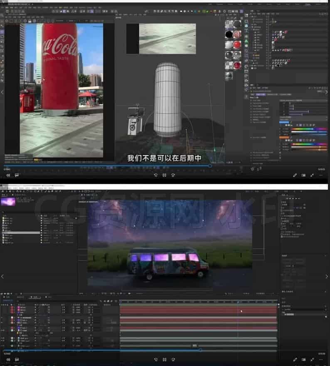Pause the bottom After Effects tutorial video
330x366 pixels.
coord(165,359)
